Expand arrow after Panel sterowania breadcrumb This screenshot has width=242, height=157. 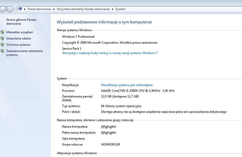click(x=54, y=9)
